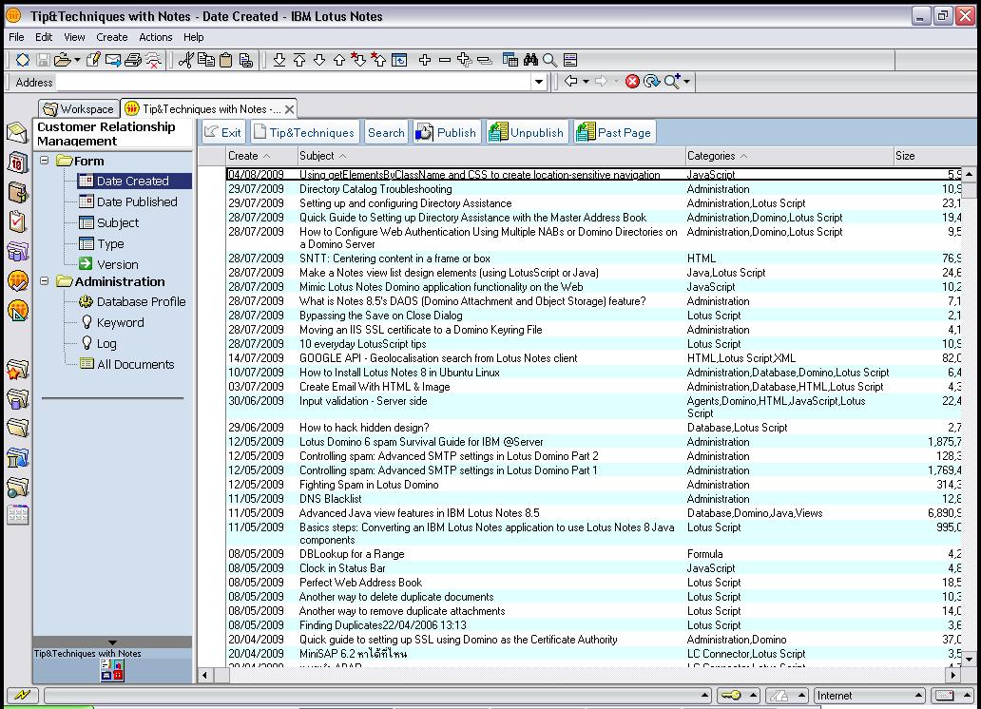Open Database Profile under Administration
Viewport: 981px width, 709px height.
133,301
